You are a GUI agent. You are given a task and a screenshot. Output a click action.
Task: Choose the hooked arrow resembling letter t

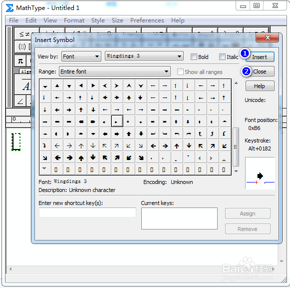tap(200, 133)
